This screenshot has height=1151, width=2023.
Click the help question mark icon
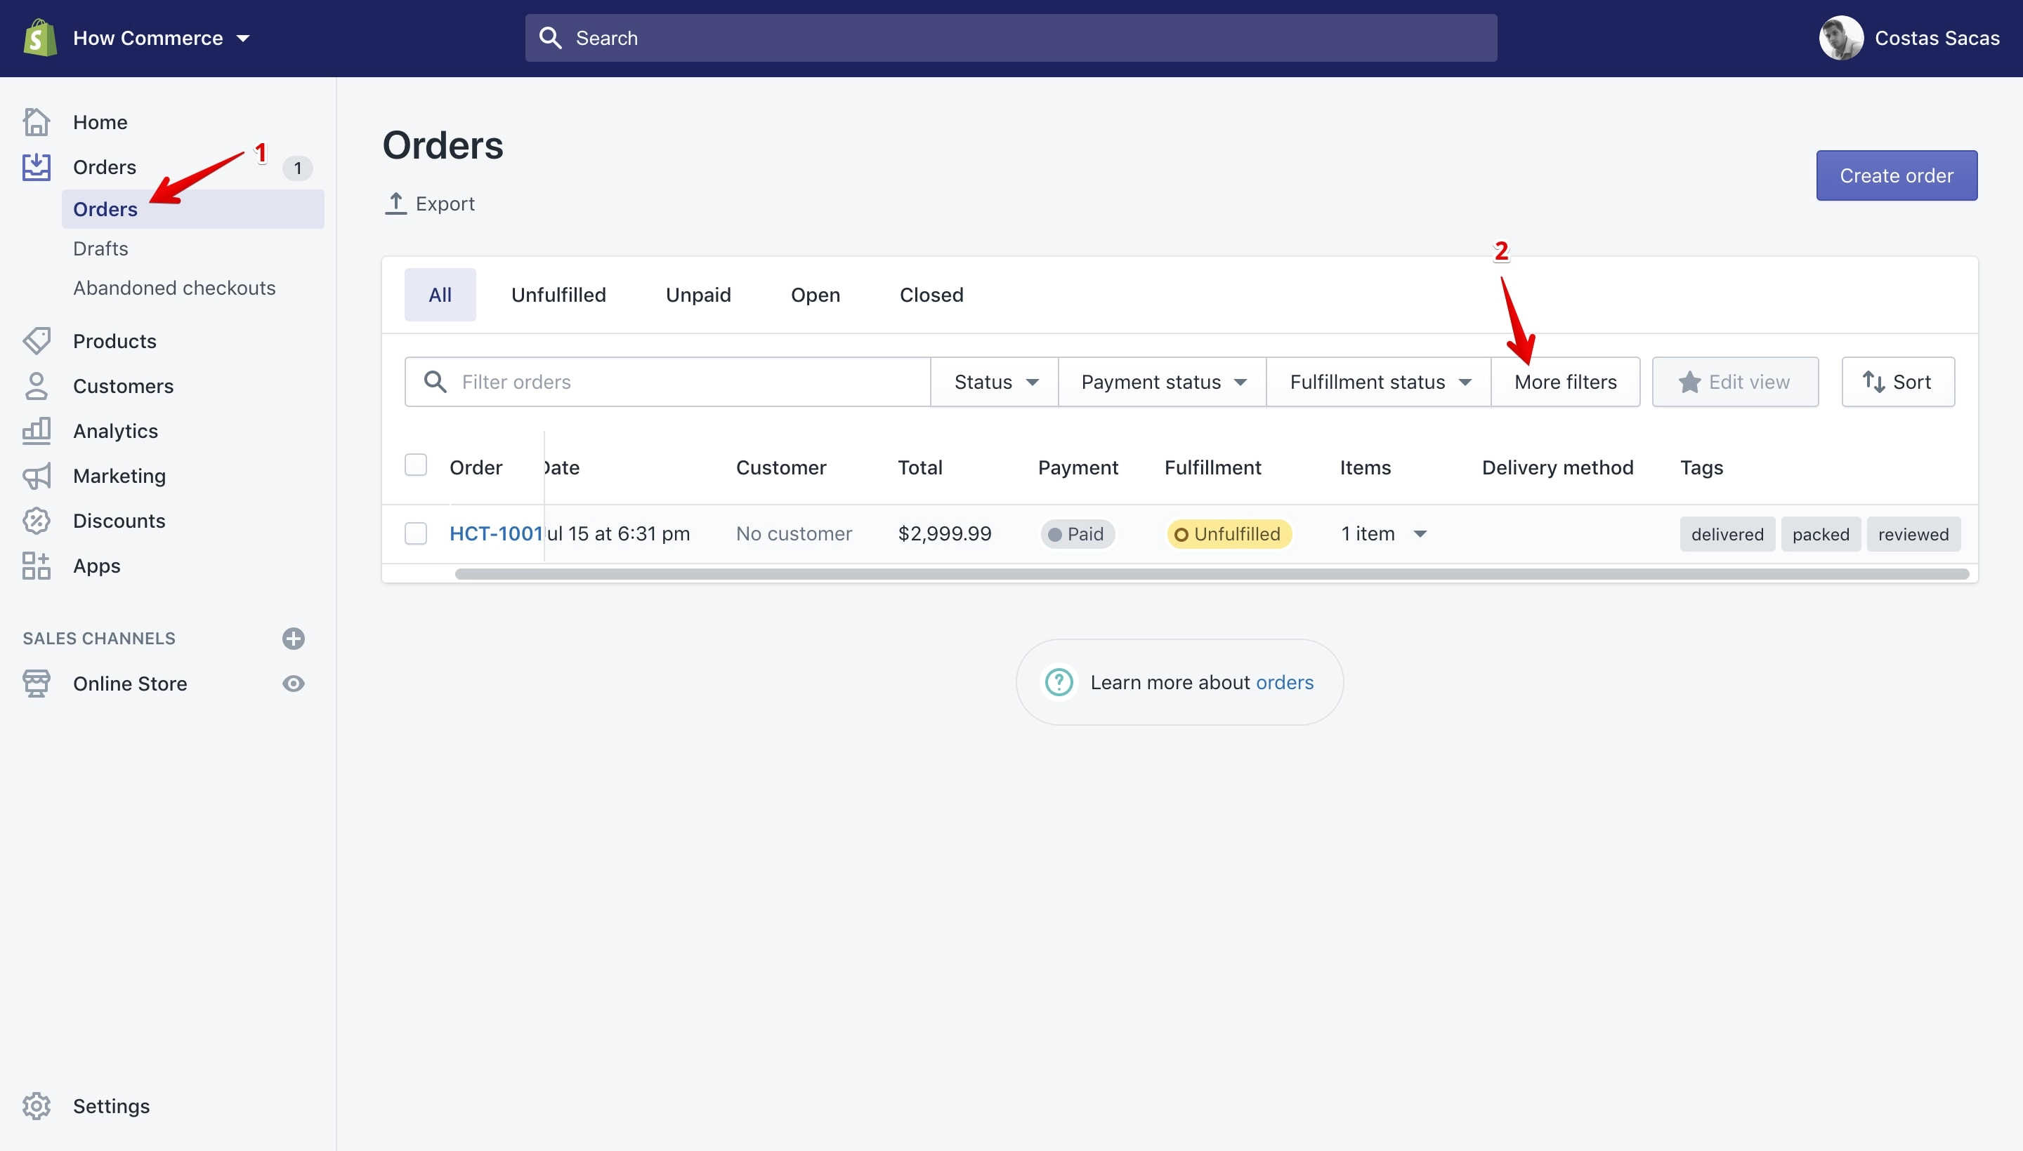coord(1059,682)
